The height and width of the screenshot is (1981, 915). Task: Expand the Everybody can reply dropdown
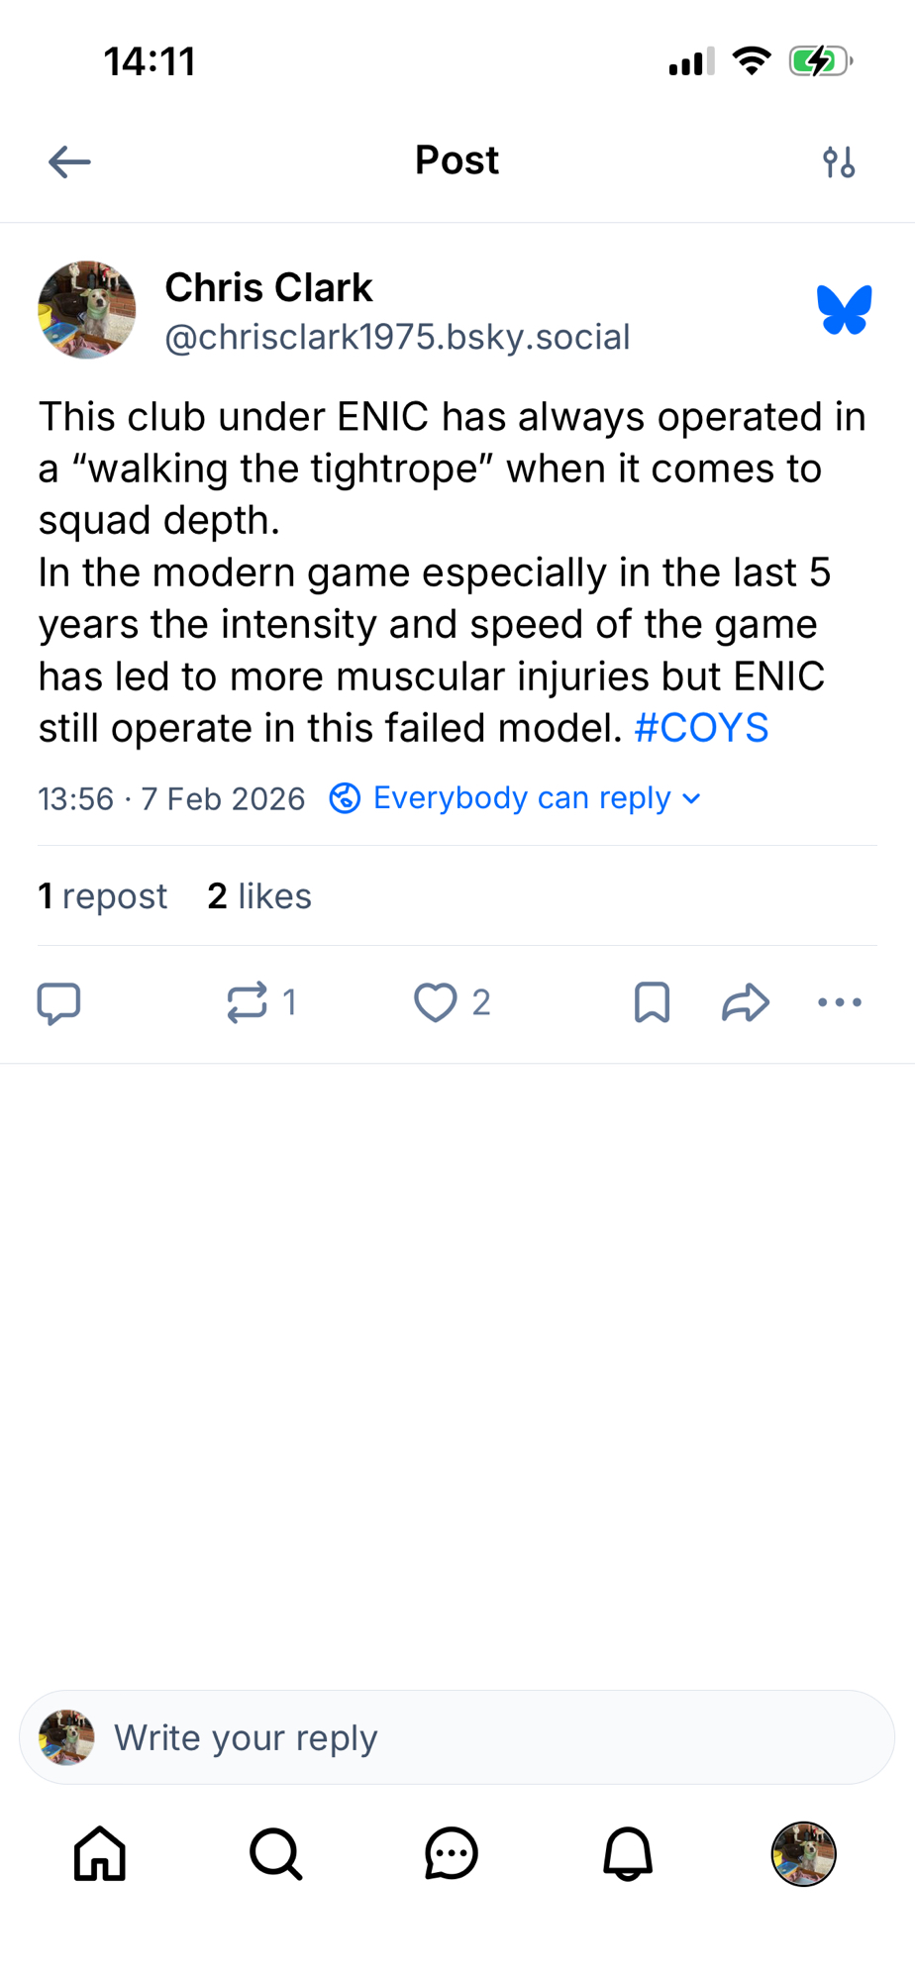(516, 798)
